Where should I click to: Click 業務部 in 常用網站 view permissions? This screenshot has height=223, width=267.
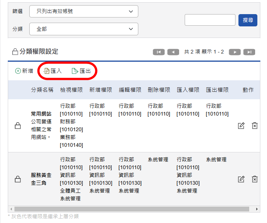click(68, 137)
